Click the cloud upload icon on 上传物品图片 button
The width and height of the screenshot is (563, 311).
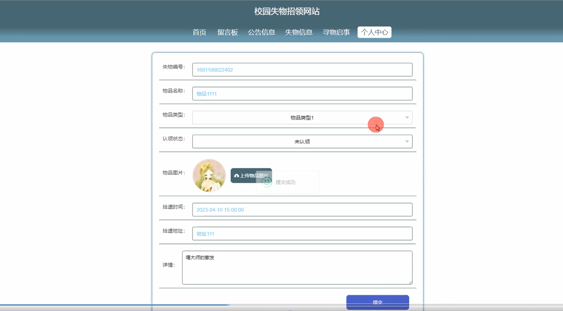[x=236, y=176]
